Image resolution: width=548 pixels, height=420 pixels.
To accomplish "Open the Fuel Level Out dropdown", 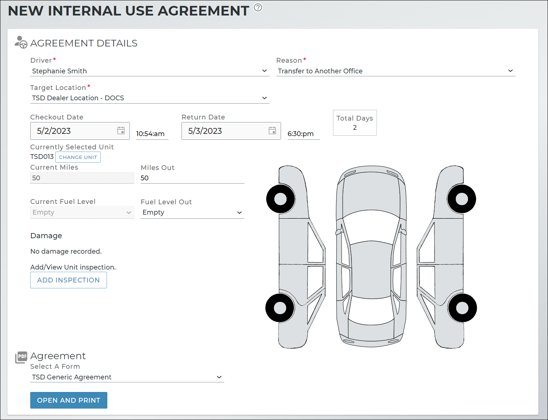I will [x=193, y=212].
